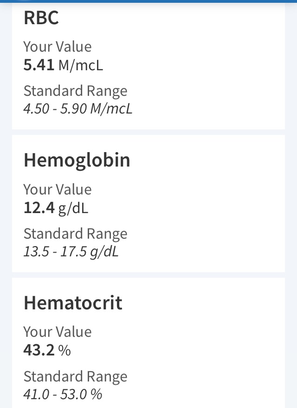Click the blue header bar at top
This screenshot has height=408, width=297.
point(148,1)
